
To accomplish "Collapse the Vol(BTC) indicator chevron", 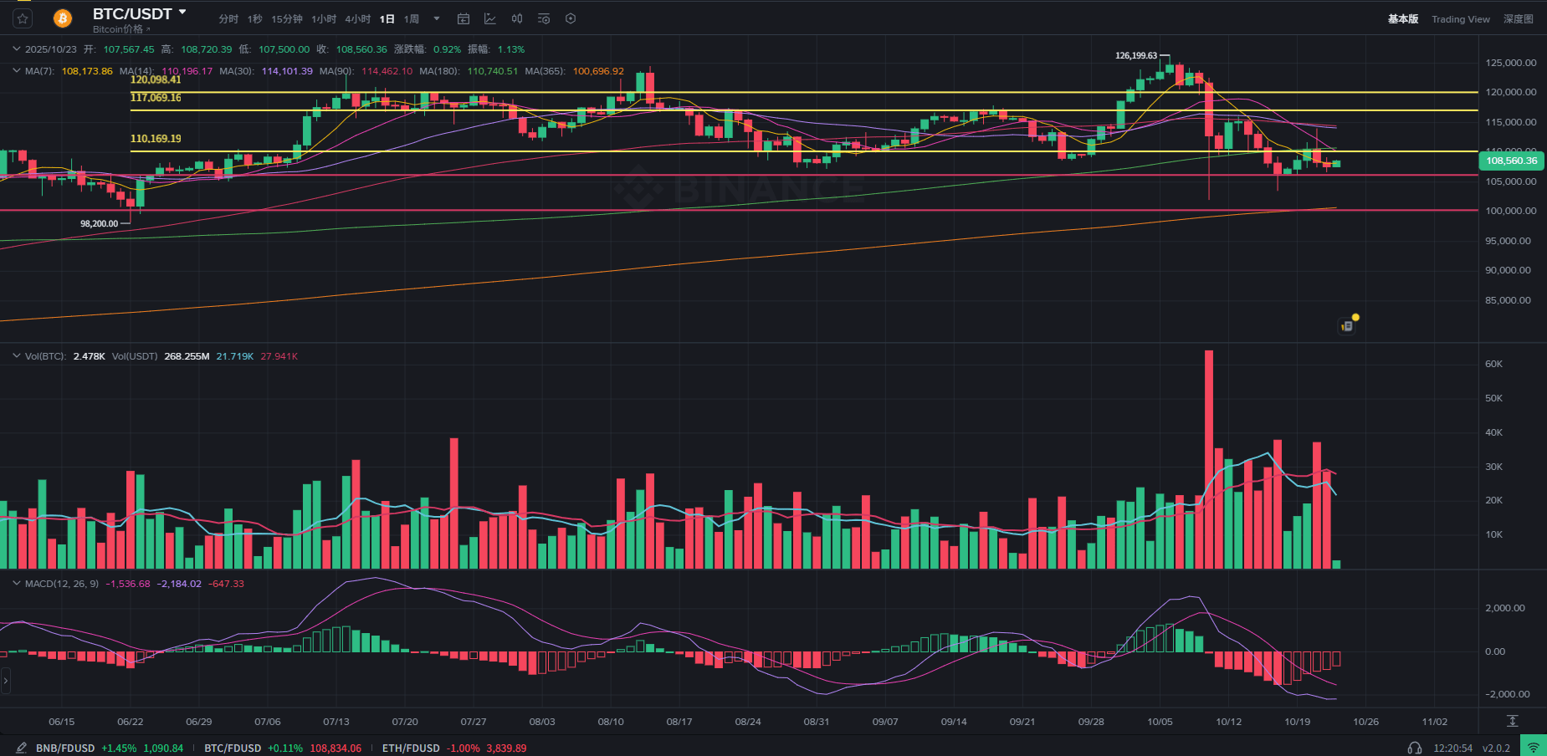I will pos(16,356).
